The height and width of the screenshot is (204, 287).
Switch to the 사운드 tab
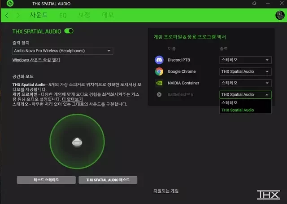click(x=39, y=15)
